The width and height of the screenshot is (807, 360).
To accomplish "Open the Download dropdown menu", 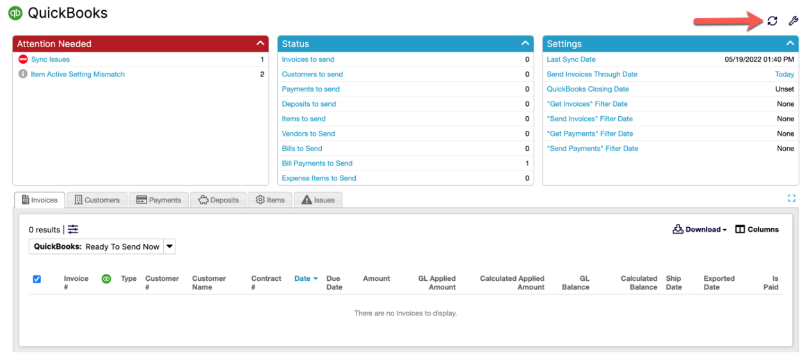I will (x=699, y=229).
